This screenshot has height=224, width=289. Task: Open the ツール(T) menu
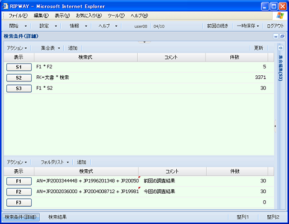[x=116, y=16]
